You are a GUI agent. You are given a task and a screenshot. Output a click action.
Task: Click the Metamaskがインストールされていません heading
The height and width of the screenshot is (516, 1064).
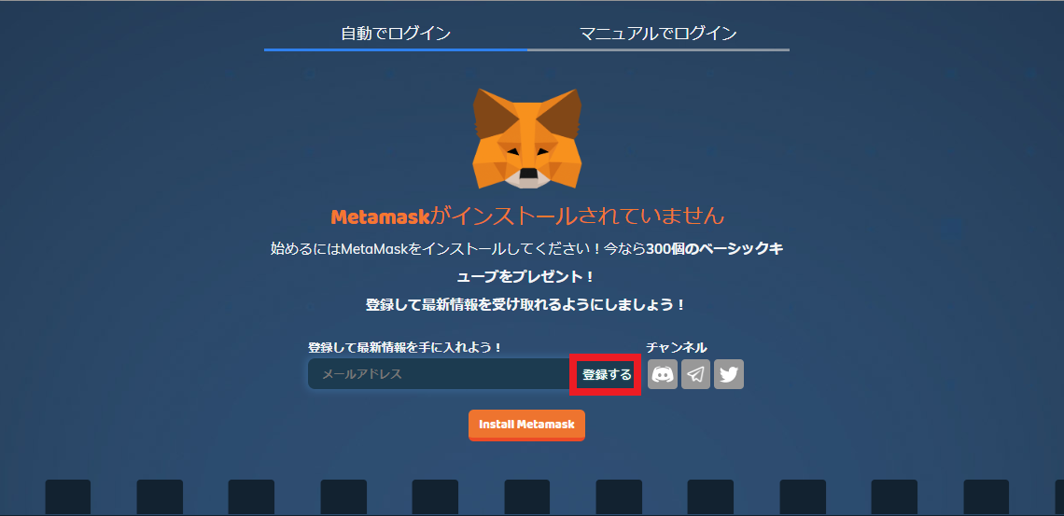[527, 216]
